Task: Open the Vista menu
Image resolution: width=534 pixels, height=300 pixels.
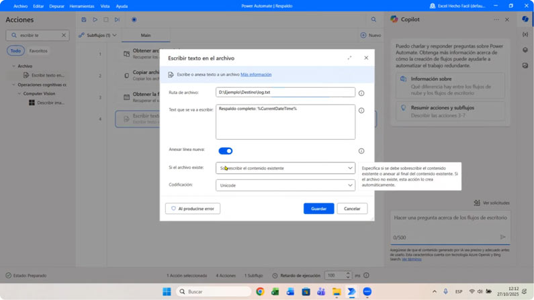Action: [x=105, y=6]
